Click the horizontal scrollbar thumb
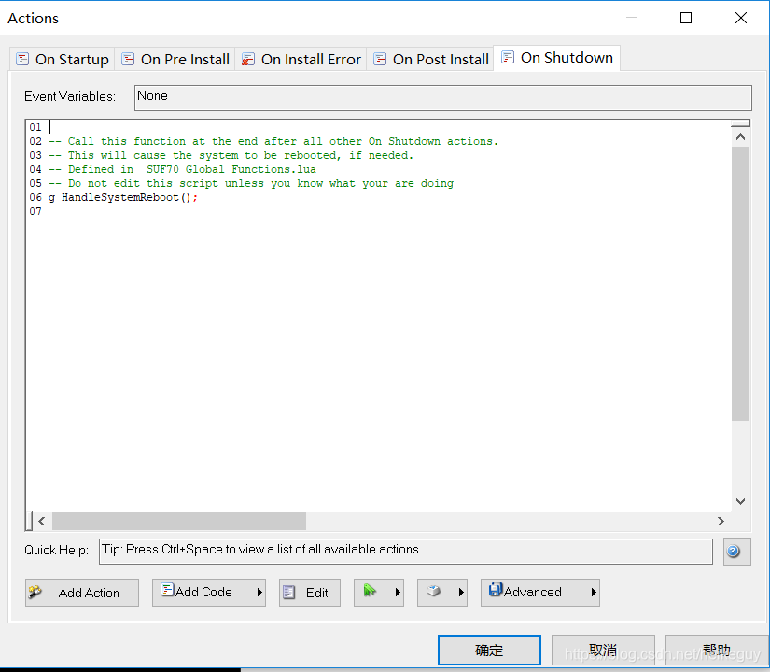 179,521
